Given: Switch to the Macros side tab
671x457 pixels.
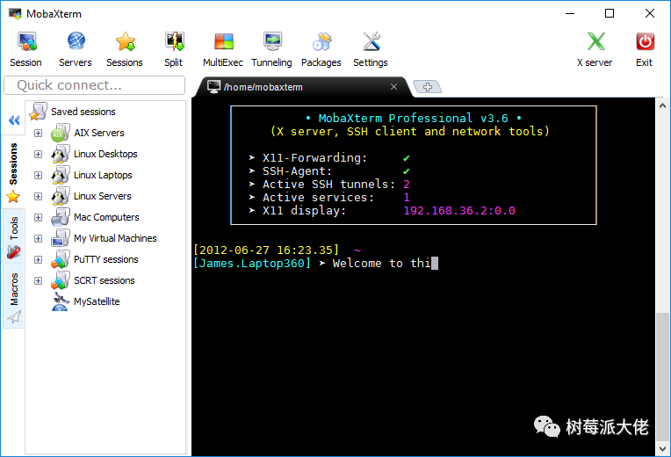Looking at the screenshot, I should [13, 297].
